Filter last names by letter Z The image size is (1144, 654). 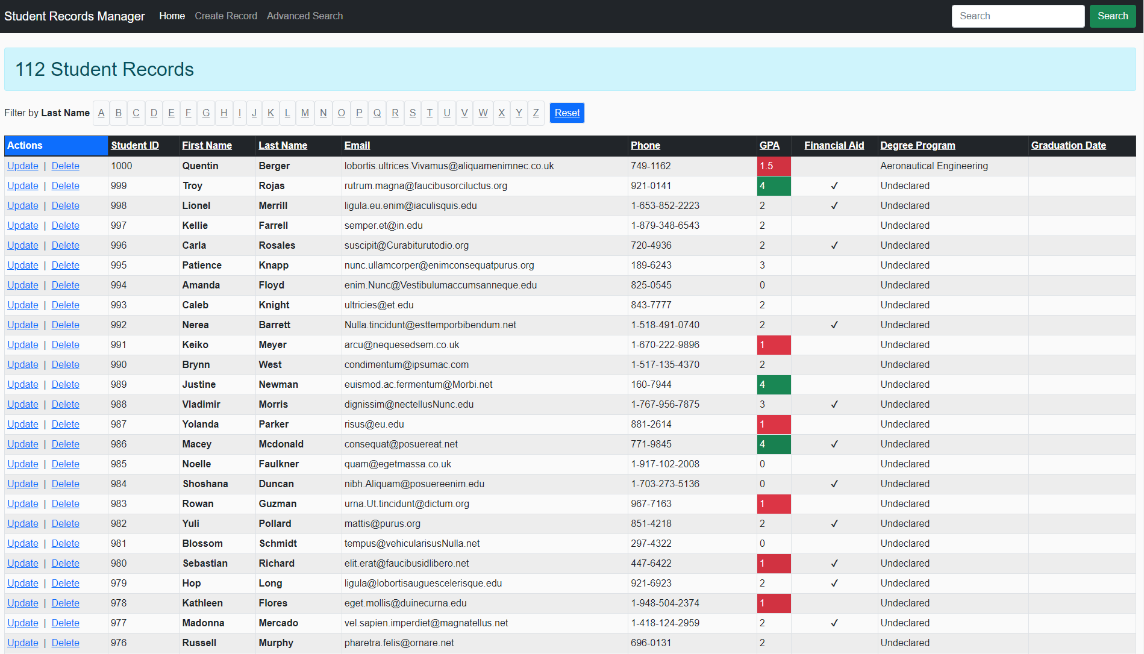tap(536, 113)
